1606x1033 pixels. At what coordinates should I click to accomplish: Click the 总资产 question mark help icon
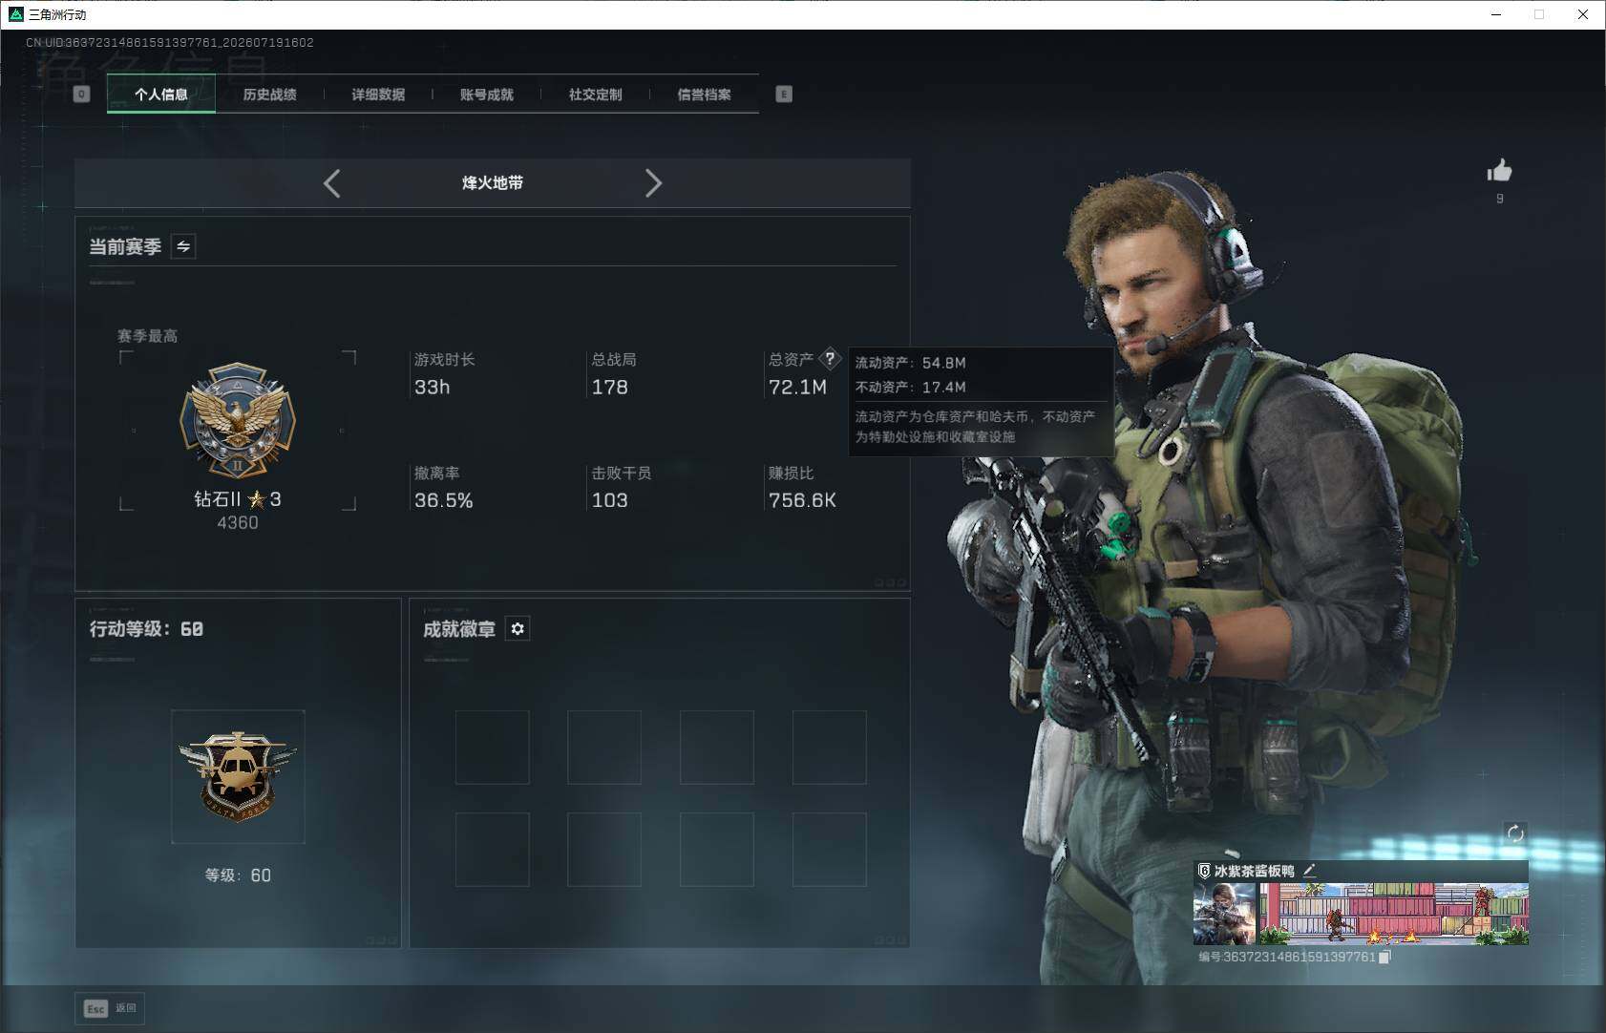pos(830,359)
